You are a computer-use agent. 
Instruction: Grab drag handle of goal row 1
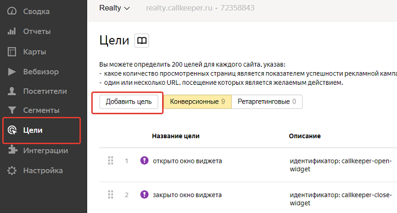(x=111, y=161)
